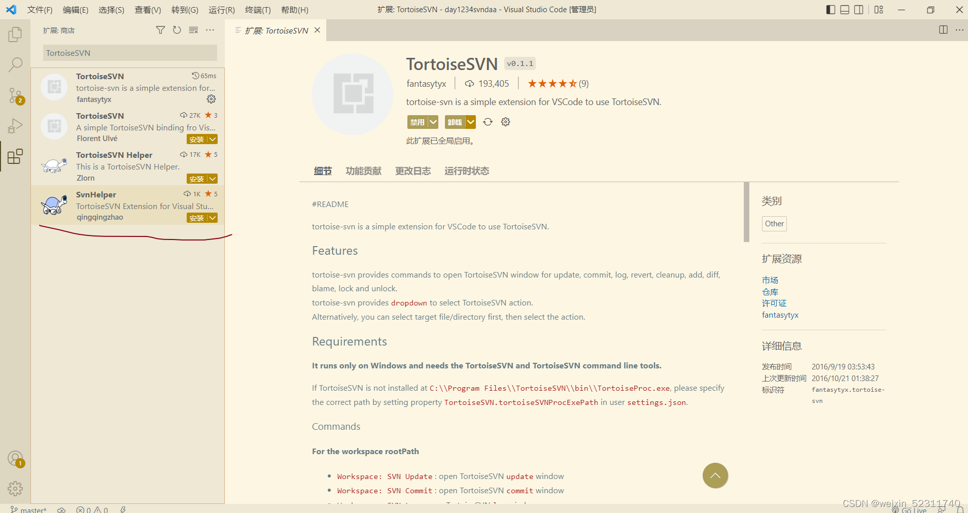
Task: Open Source Control view with badge 2
Action: [15, 95]
